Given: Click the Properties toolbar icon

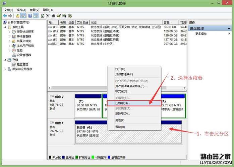Looking at the screenshot, I should point(53,16).
